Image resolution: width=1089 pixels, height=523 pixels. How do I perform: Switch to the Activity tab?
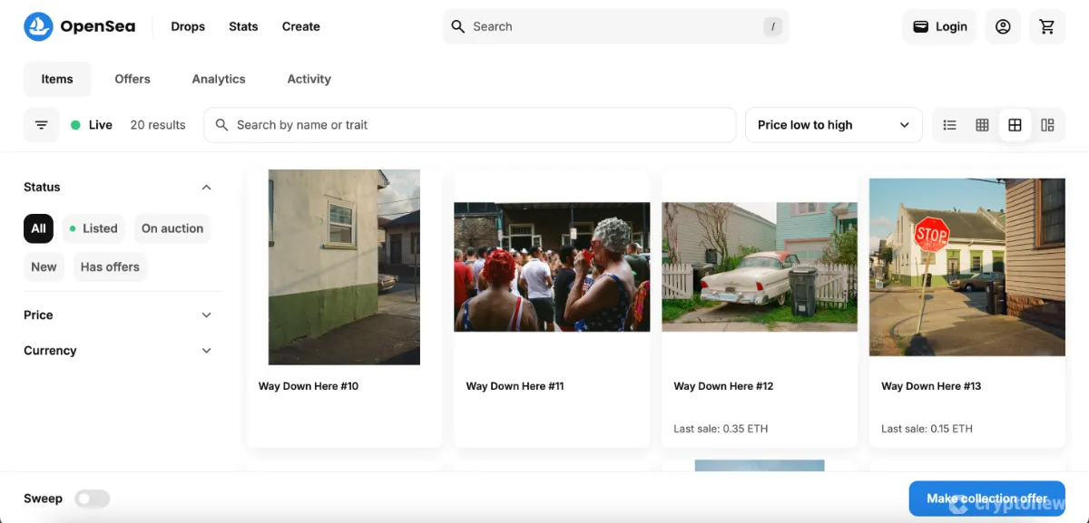coord(309,79)
